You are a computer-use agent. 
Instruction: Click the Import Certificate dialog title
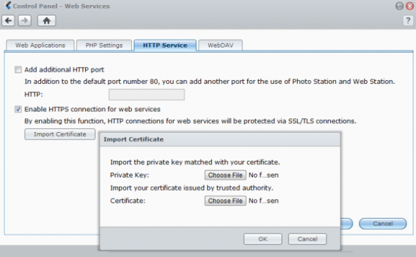pyautogui.click(x=133, y=139)
